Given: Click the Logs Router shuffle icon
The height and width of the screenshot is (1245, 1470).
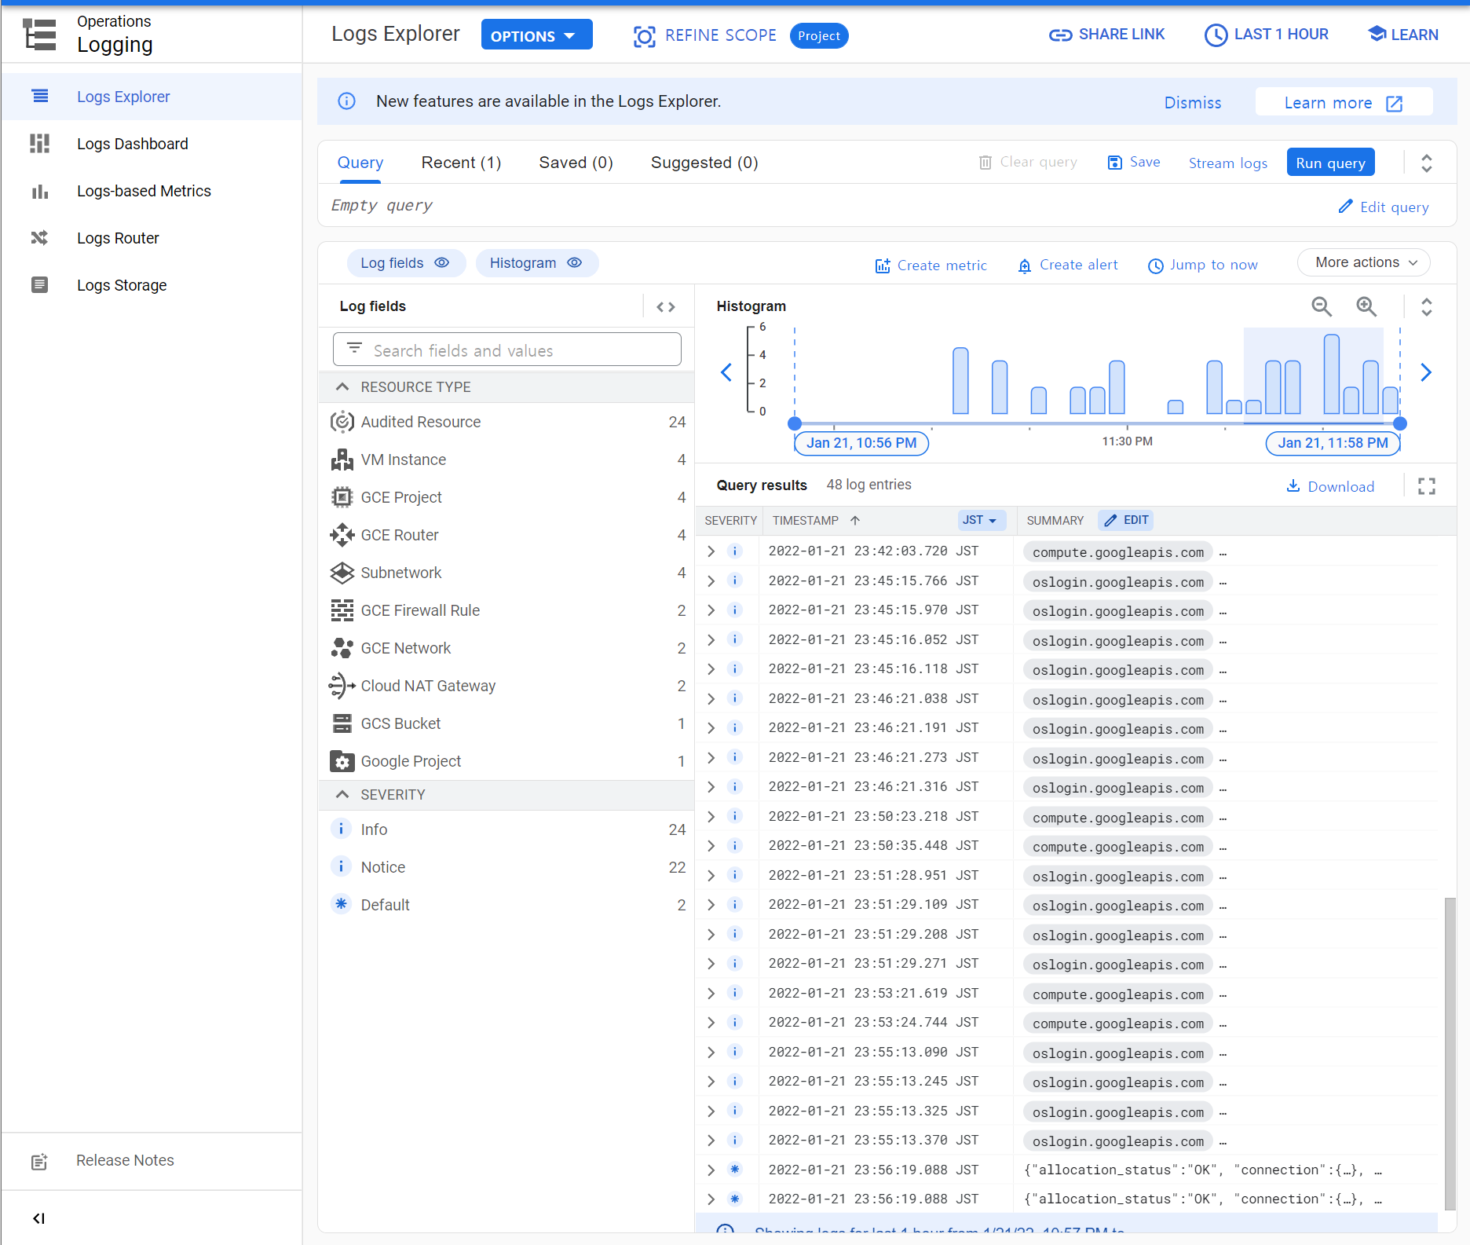Looking at the screenshot, I should point(39,238).
